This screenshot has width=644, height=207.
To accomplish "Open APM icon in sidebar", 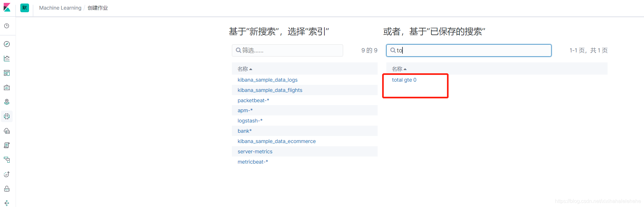I will click(7, 160).
